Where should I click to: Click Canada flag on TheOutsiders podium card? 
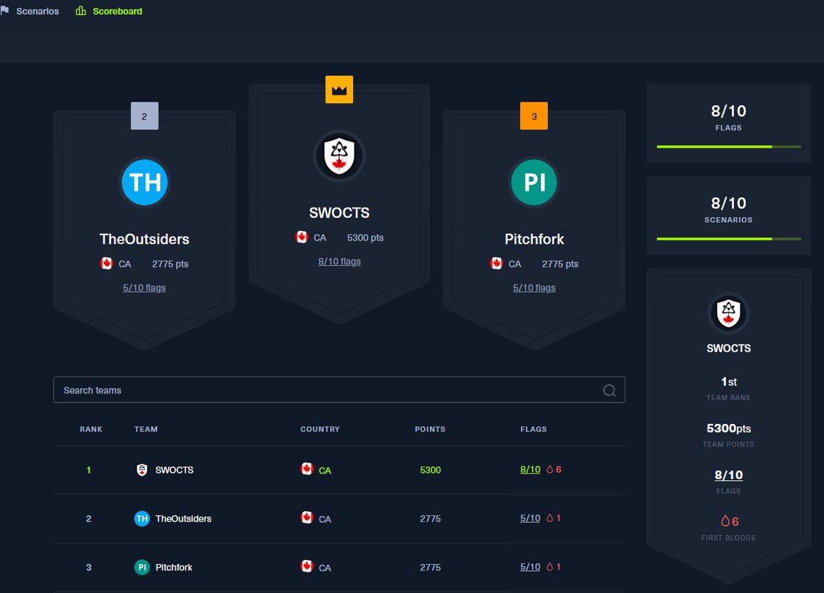106,263
